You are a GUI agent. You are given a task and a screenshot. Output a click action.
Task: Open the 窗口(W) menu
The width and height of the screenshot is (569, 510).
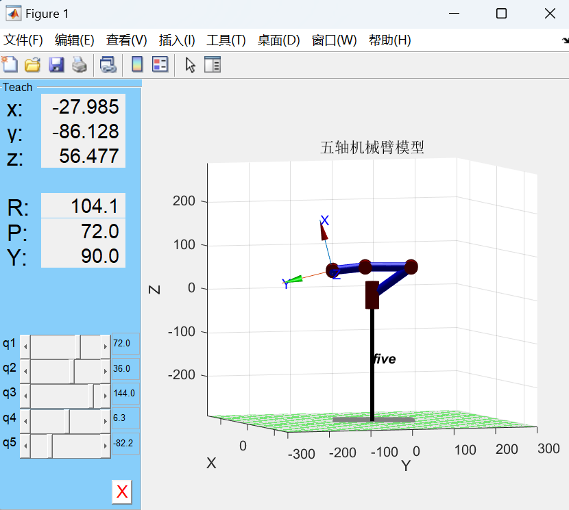(x=335, y=40)
